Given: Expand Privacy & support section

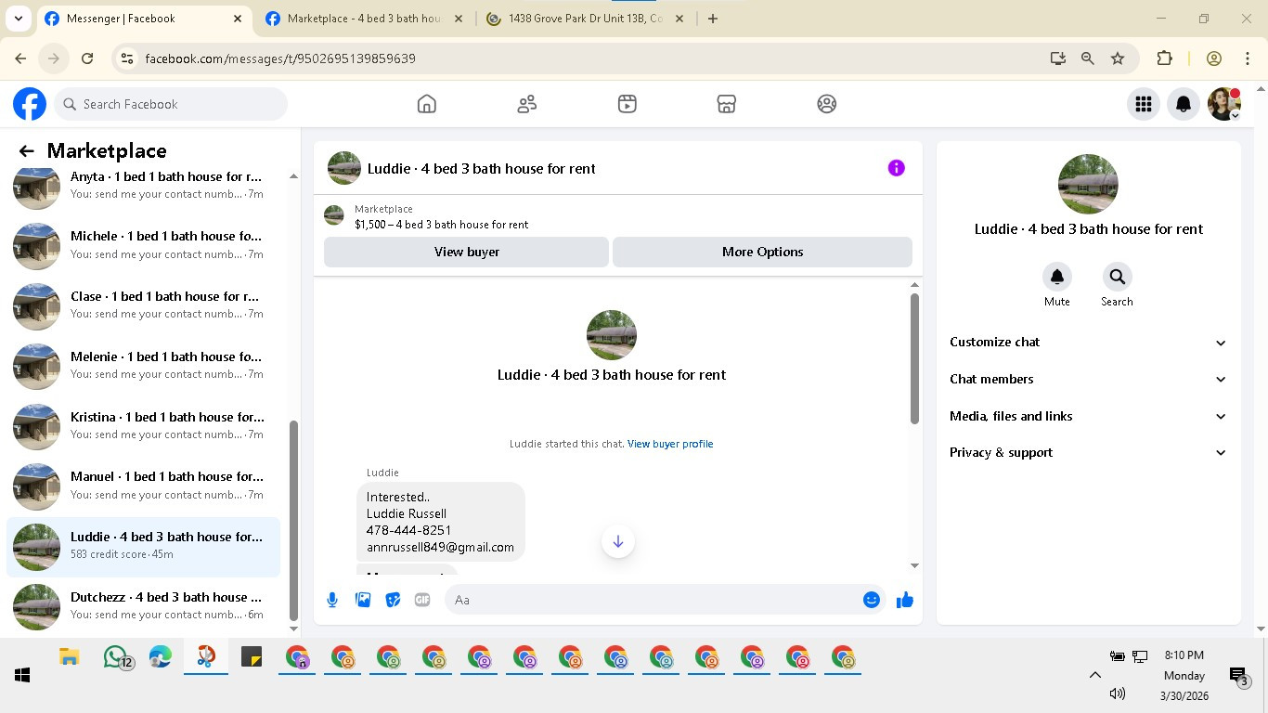Looking at the screenshot, I should (x=1088, y=453).
